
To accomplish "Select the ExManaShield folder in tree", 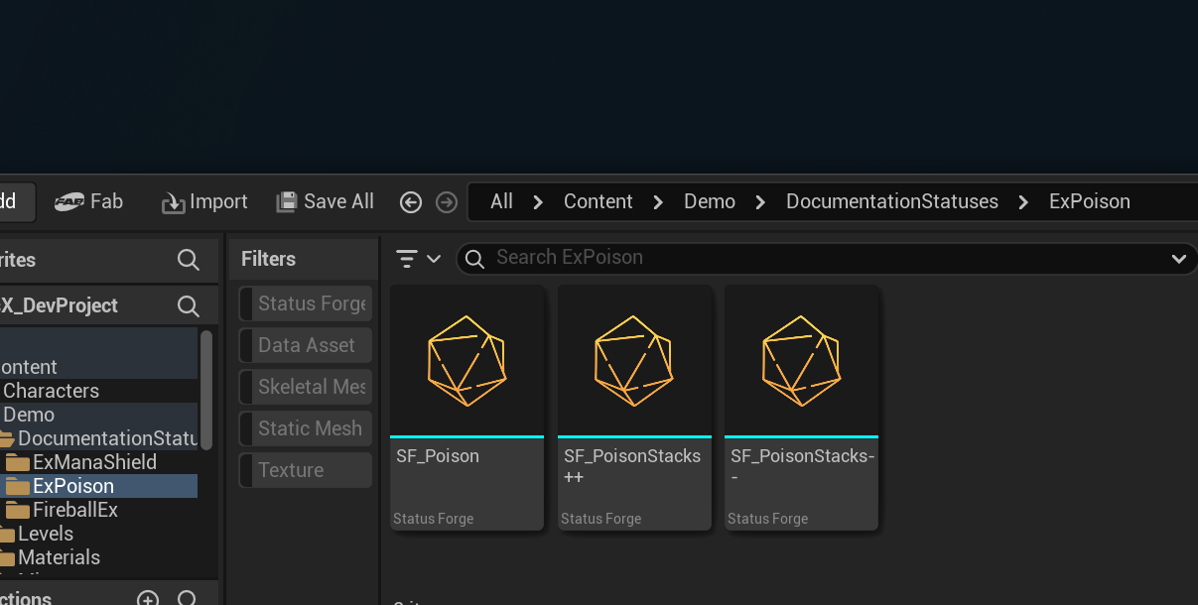I will pyautogui.click(x=94, y=462).
